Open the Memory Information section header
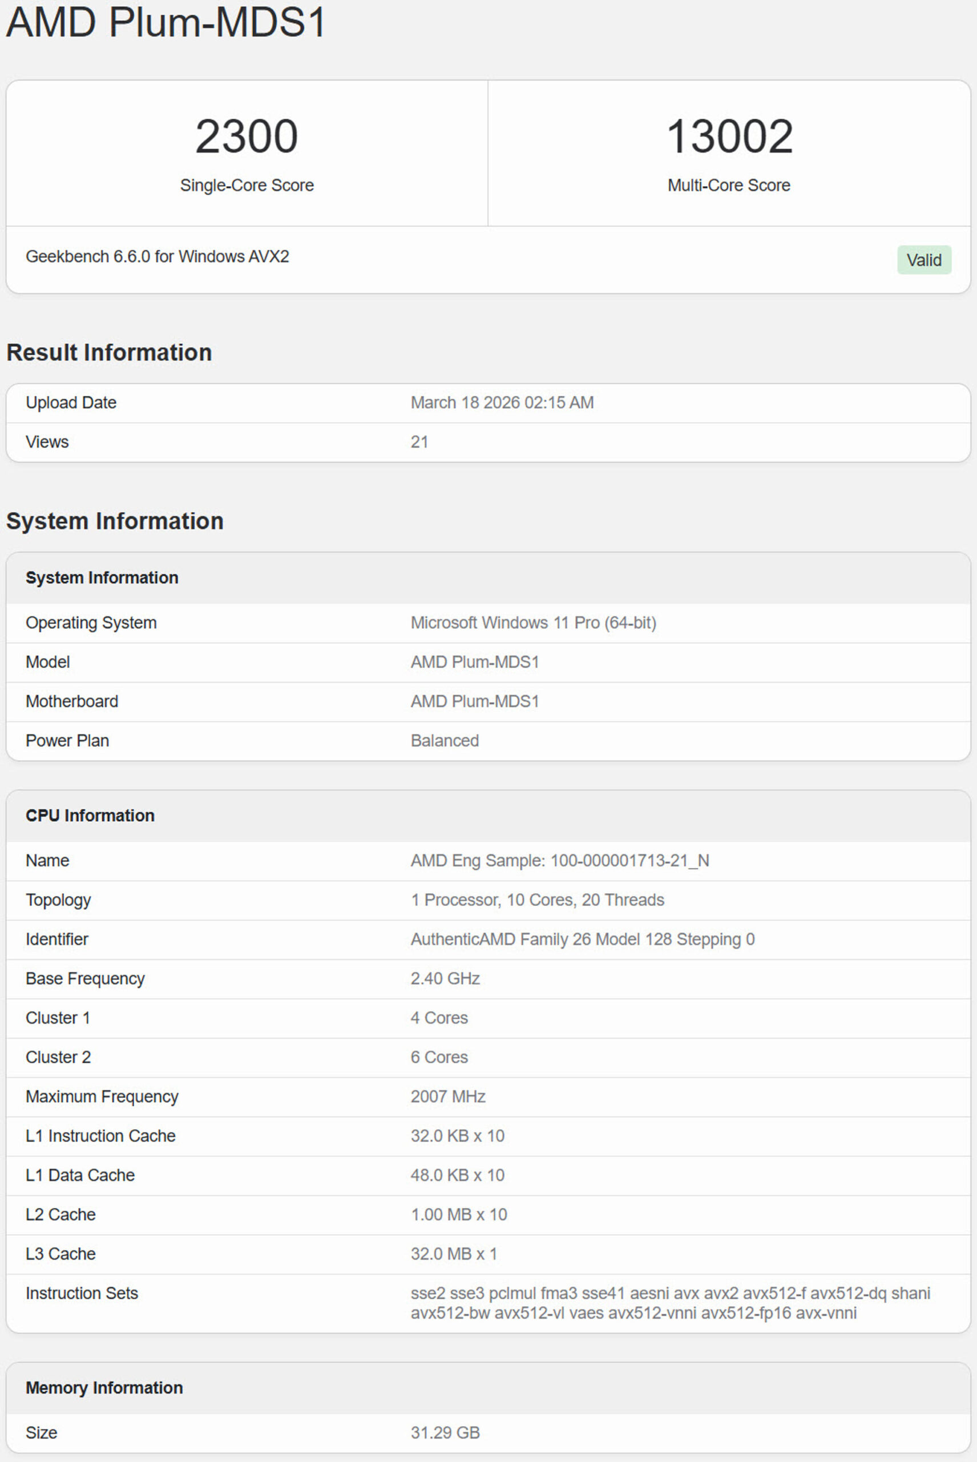This screenshot has width=977, height=1462. point(103,1388)
